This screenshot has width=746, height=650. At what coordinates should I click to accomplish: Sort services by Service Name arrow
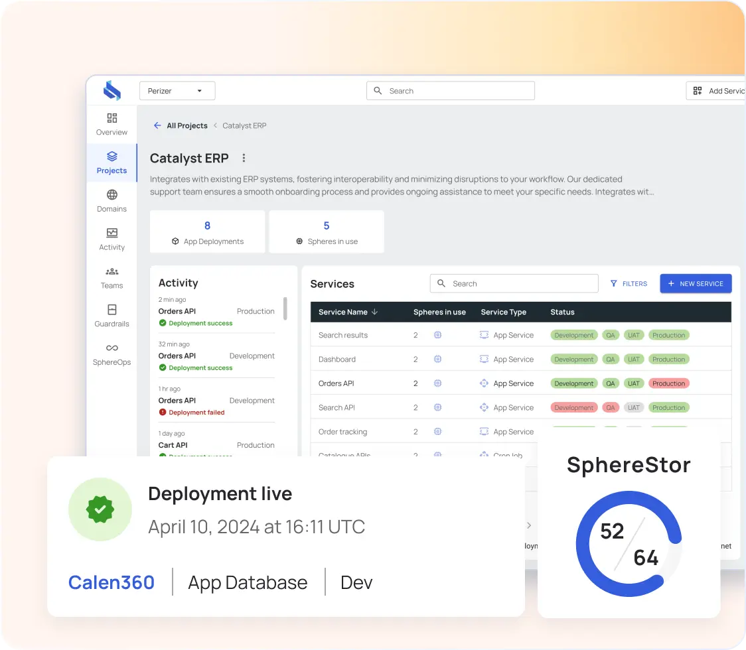(x=374, y=312)
